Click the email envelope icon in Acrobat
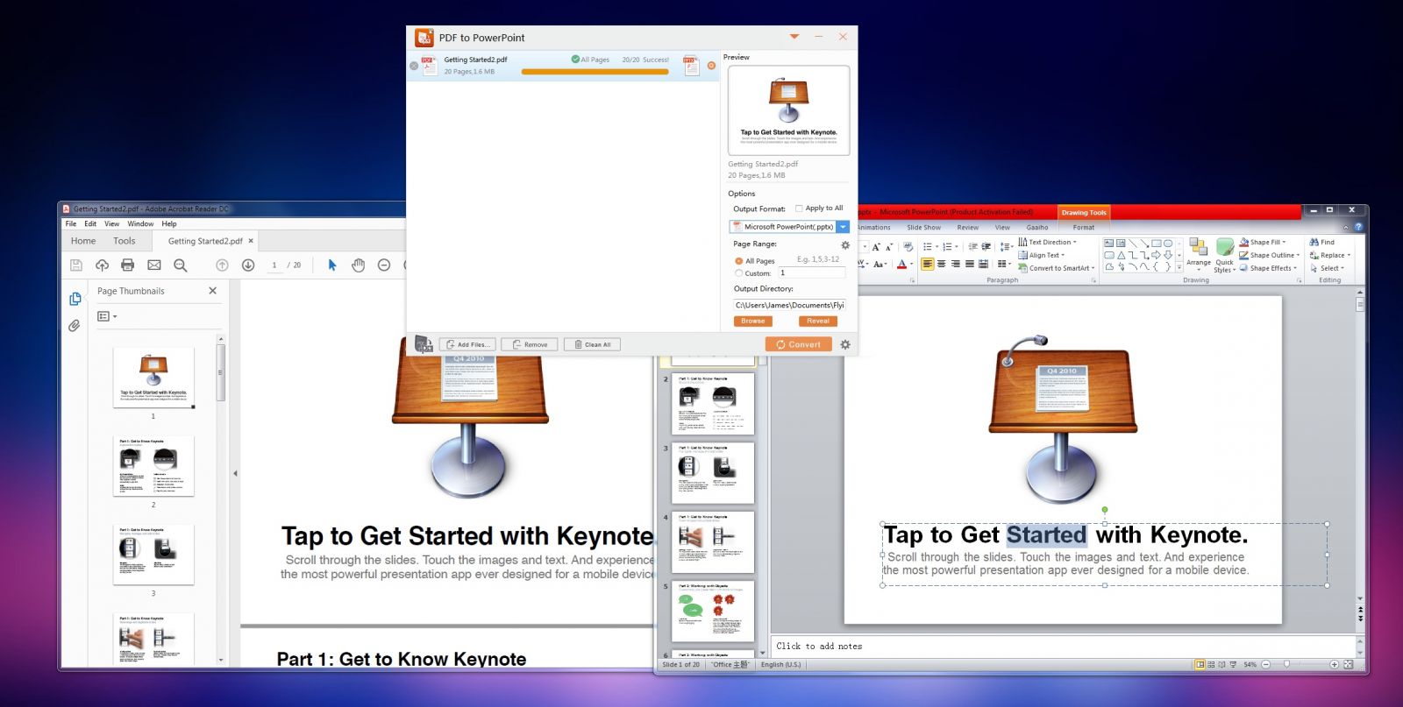1403x707 pixels. point(154,265)
